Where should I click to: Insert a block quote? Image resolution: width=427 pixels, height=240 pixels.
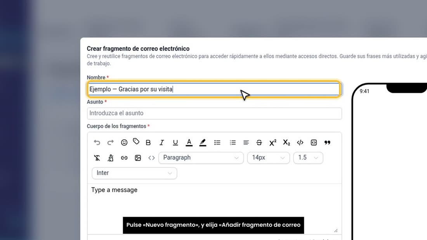[x=327, y=143]
